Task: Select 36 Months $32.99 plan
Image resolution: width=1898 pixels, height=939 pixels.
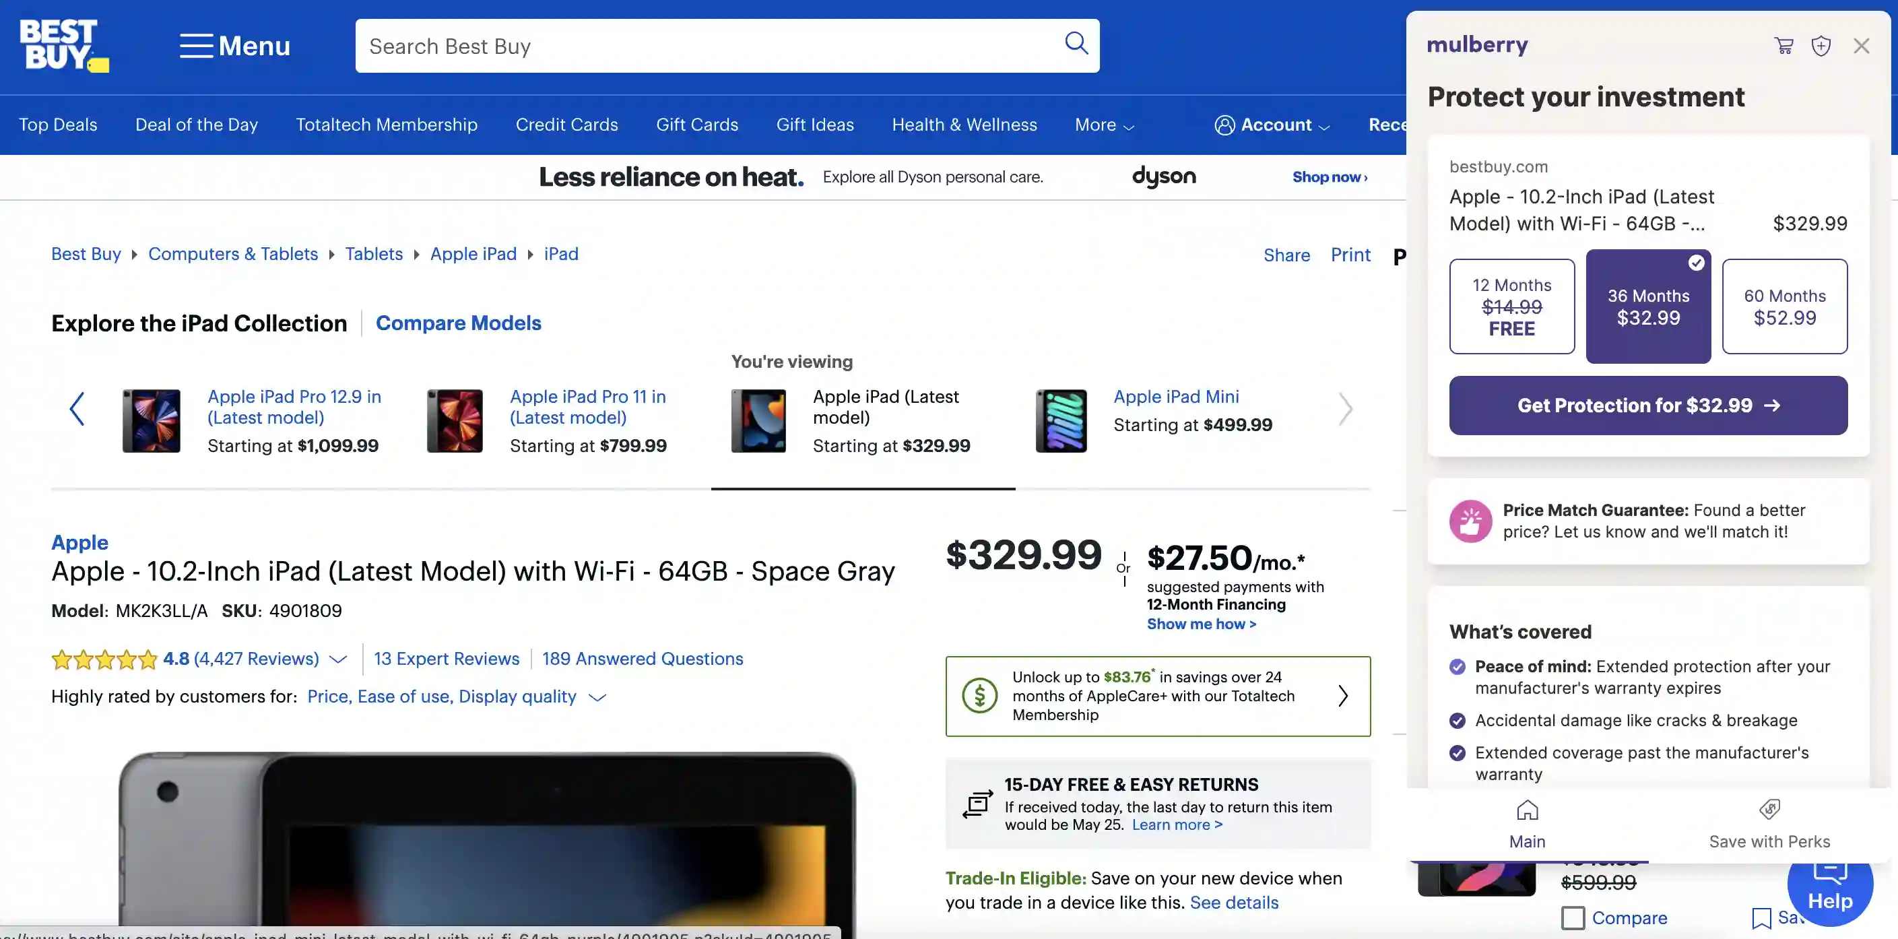Action: [1648, 306]
